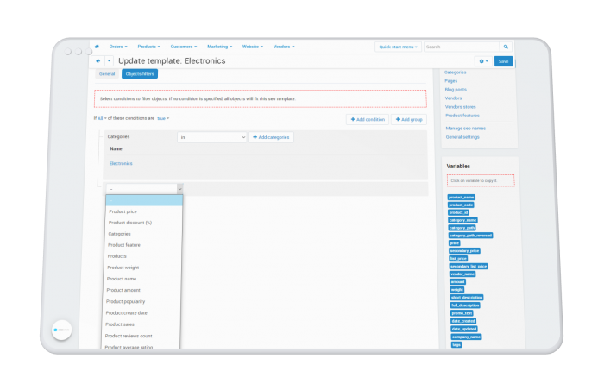Click the search magnifier icon

506,47
